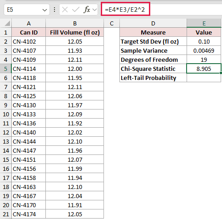Select the empty Left-Tail Probability value cell
Screen dimensions: 222x219
click(204, 78)
